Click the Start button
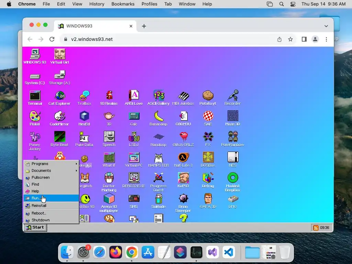 tap(35, 228)
